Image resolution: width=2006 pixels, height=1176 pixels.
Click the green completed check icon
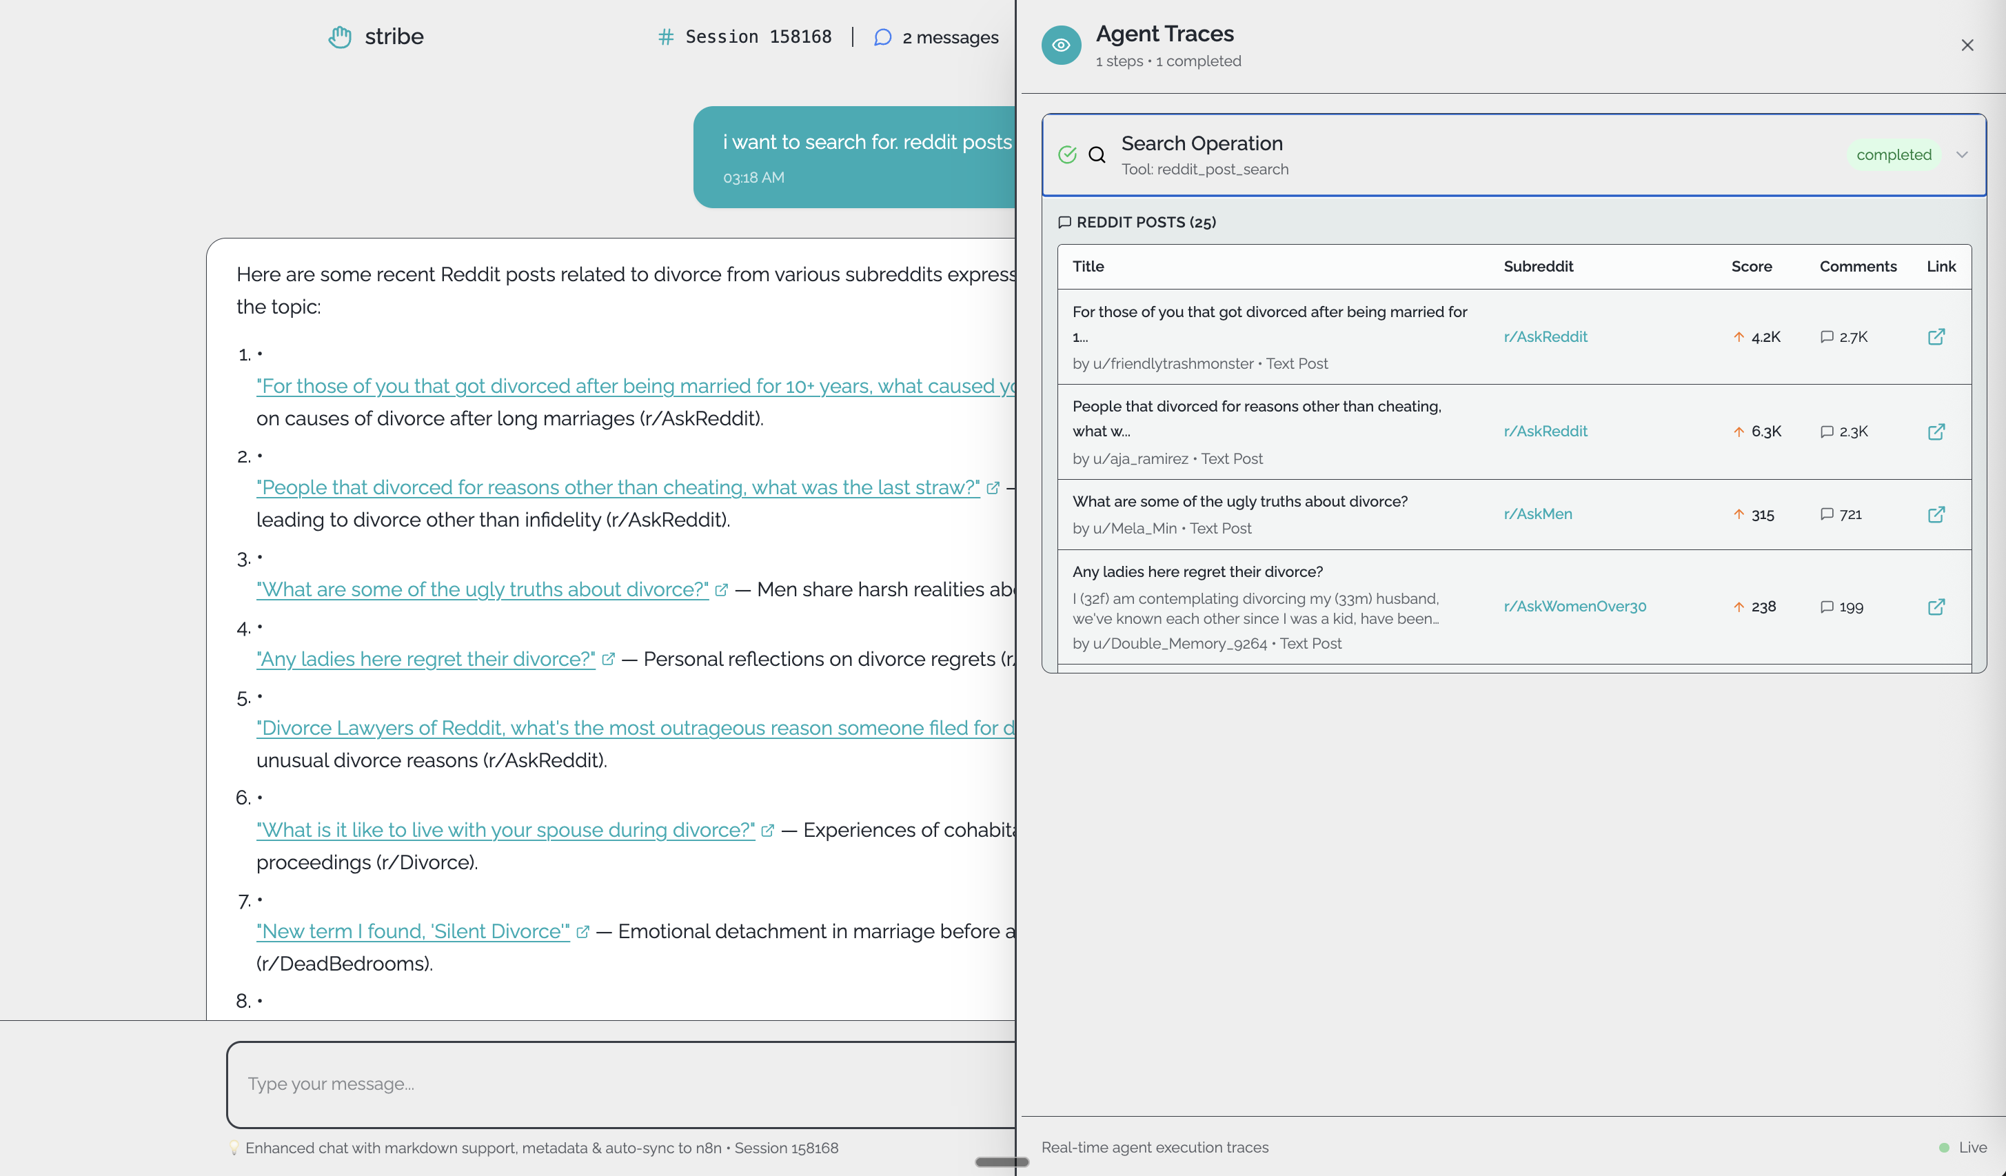pyautogui.click(x=1066, y=154)
